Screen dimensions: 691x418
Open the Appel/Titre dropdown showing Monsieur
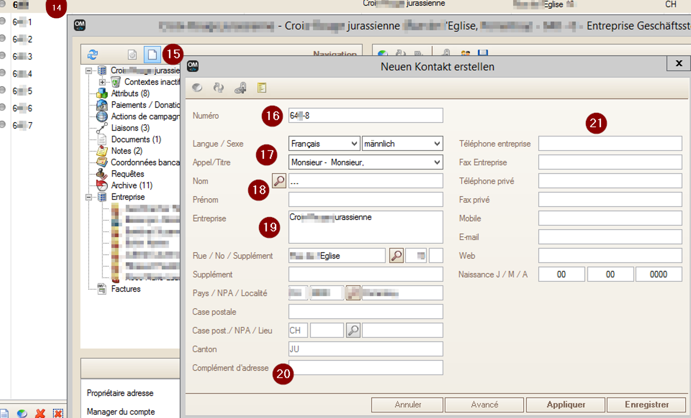point(365,162)
